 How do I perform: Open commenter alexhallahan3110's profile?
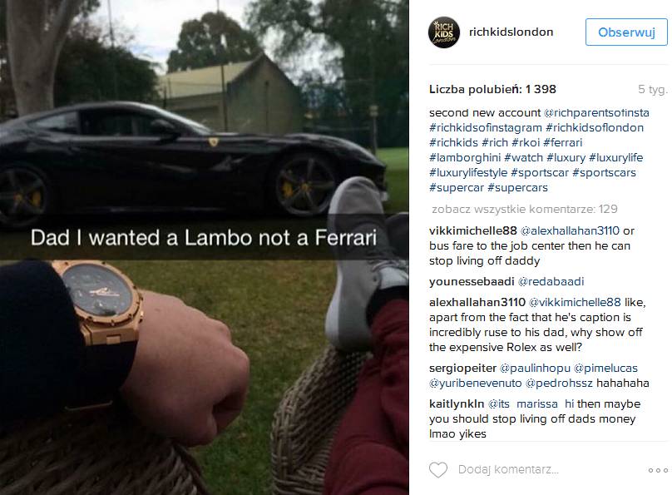tap(477, 302)
